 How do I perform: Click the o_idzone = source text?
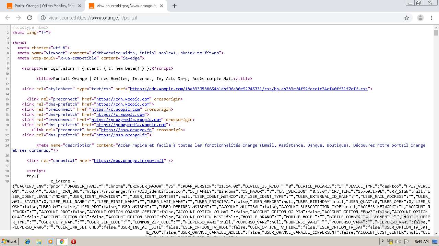coord(63,181)
